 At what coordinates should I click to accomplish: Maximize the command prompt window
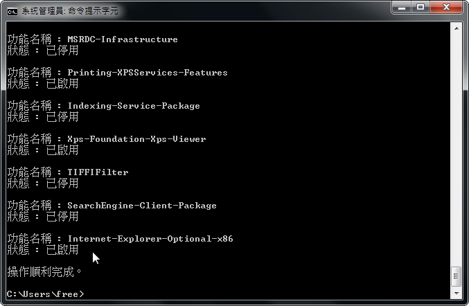point(421,7)
